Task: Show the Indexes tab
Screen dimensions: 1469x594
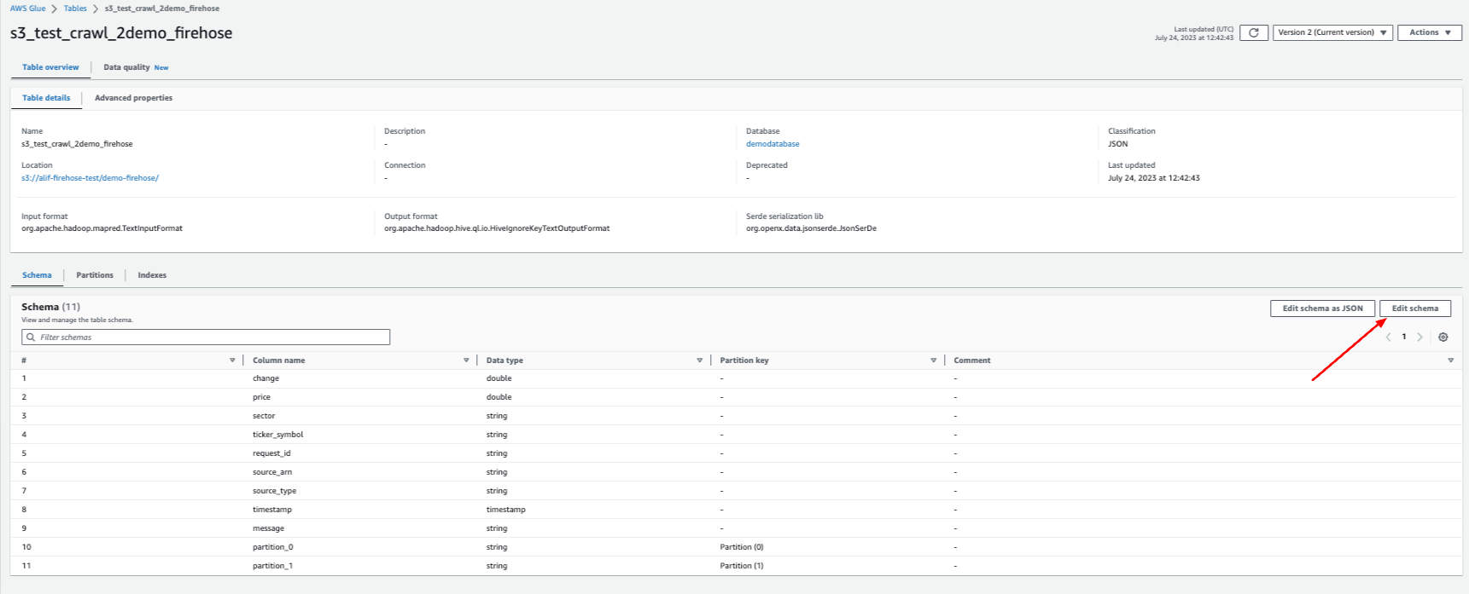Action: tap(152, 275)
